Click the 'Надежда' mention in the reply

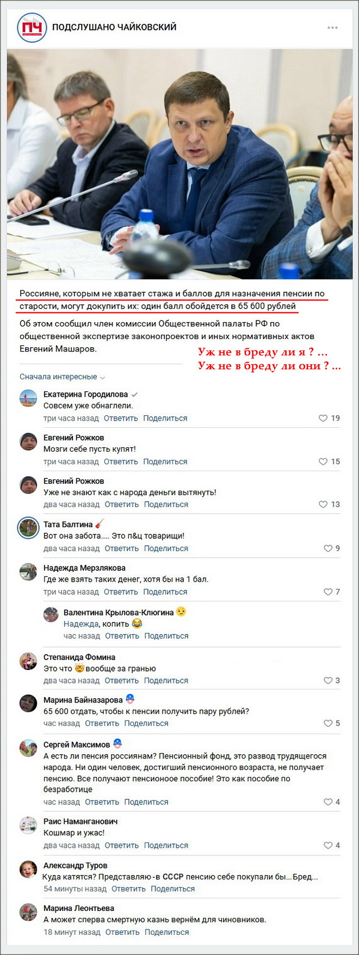(81, 624)
